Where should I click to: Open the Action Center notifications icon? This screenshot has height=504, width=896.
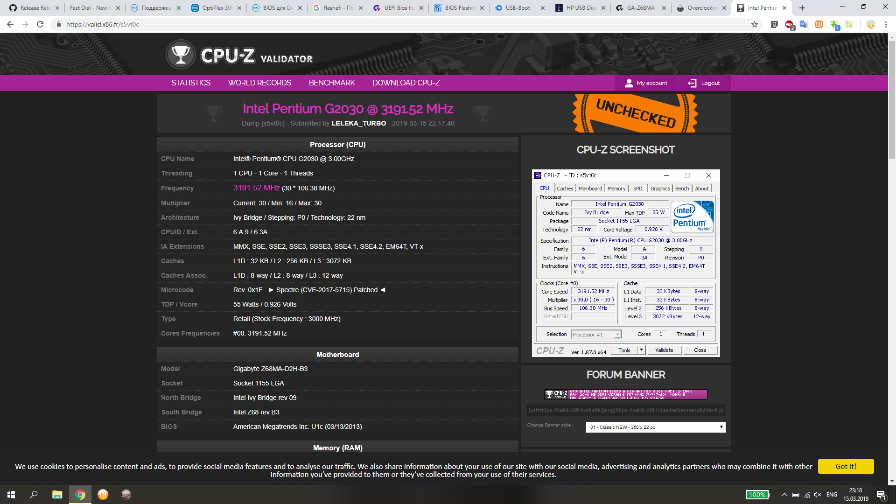[x=881, y=495]
